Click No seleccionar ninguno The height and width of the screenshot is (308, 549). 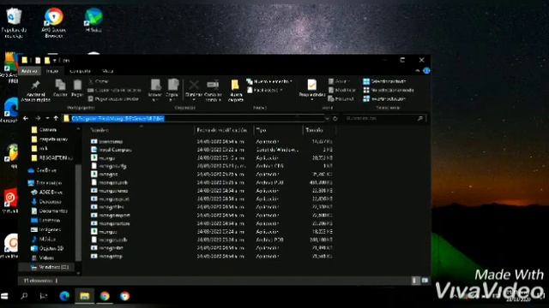tap(389, 90)
